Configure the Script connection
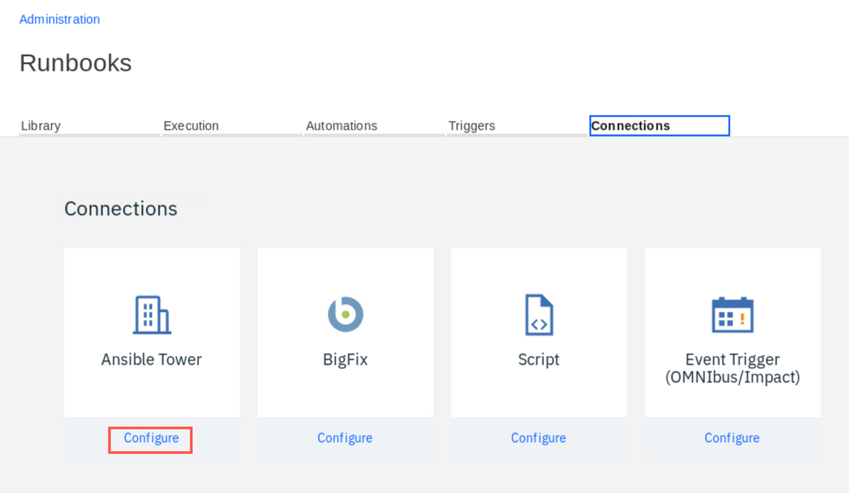The width and height of the screenshot is (849, 493). [x=538, y=438]
